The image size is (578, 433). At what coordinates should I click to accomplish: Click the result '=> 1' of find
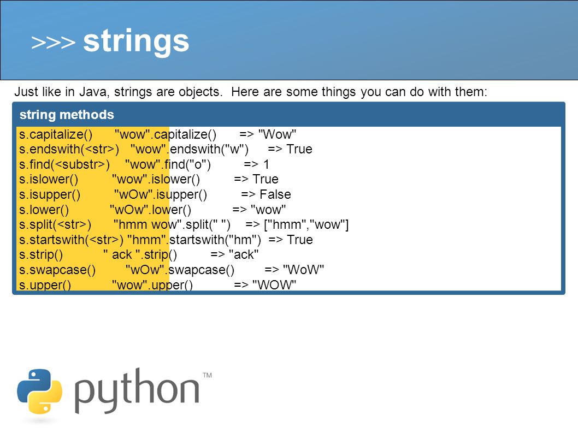tap(257, 164)
